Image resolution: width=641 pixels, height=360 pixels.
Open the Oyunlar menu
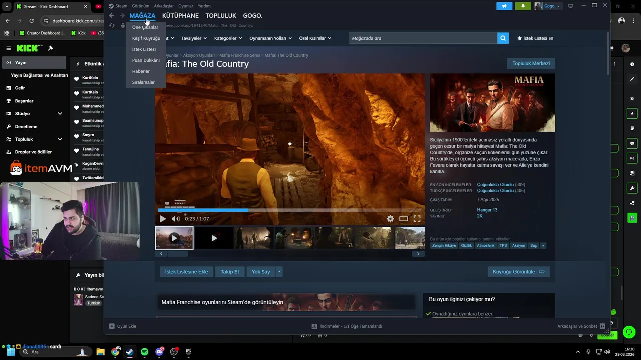pos(186,6)
